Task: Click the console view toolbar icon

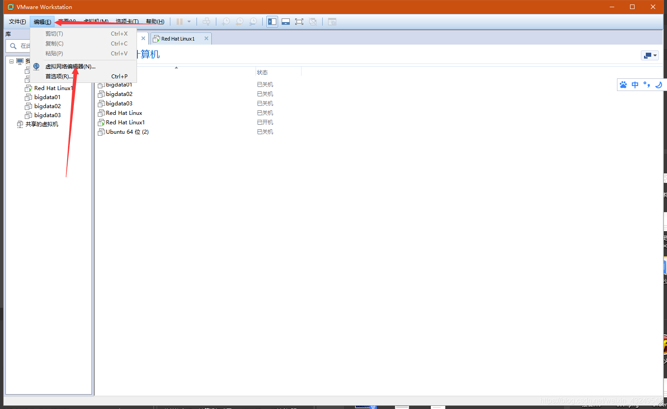Action: [x=332, y=22]
